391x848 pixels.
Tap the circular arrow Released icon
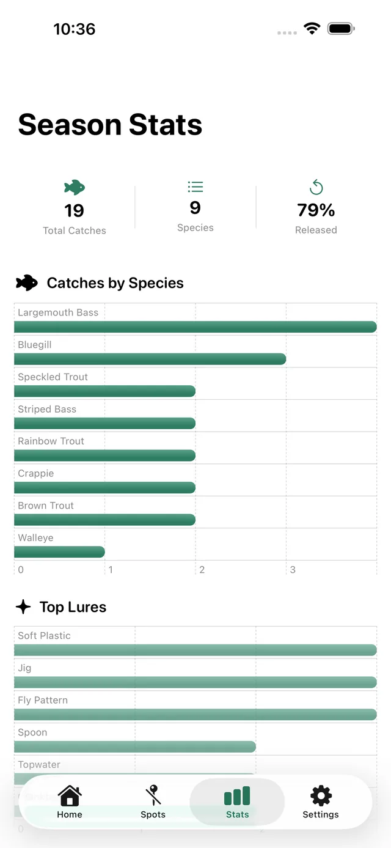pyautogui.click(x=316, y=187)
